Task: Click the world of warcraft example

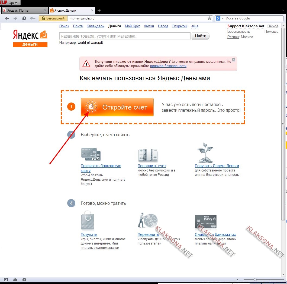Action: click(x=90, y=42)
